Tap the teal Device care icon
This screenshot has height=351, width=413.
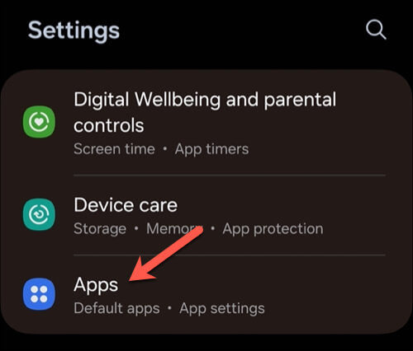[x=39, y=214]
